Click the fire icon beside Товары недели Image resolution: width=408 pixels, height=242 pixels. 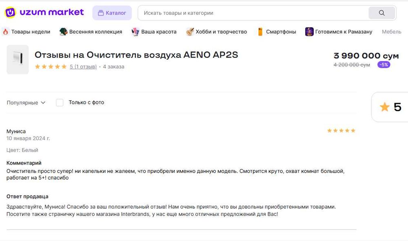(5, 32)
